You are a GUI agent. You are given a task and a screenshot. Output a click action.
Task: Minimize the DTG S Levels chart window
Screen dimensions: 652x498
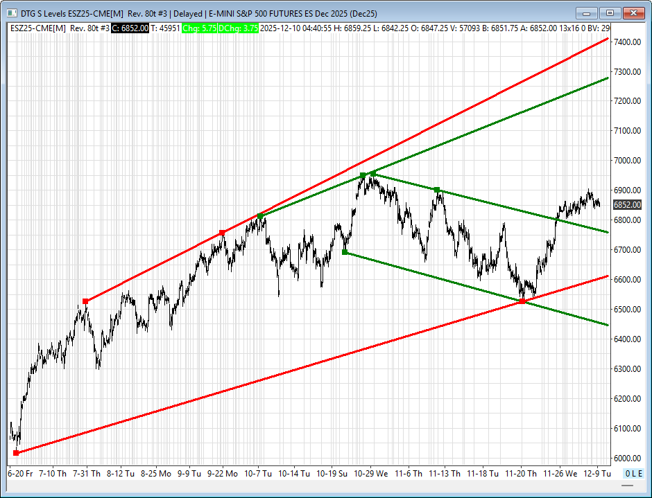coord(587,12)
